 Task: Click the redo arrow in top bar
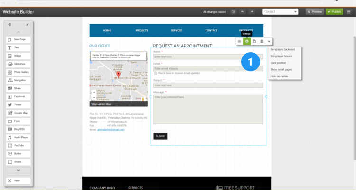tap(252, 12)
